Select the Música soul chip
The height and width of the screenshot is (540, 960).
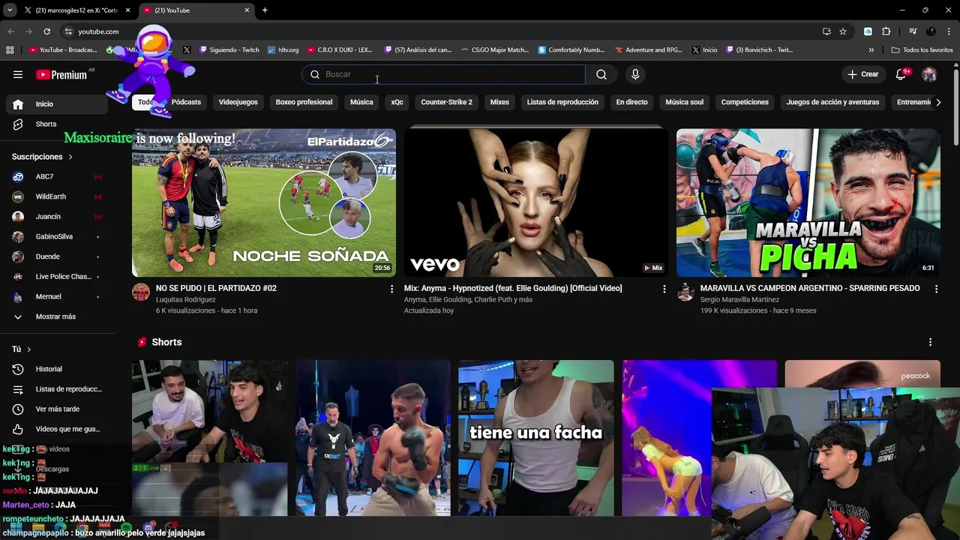685,102
